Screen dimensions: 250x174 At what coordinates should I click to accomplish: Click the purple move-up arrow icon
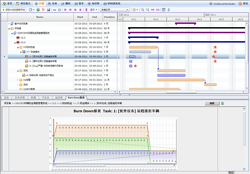tap(75, 10)
